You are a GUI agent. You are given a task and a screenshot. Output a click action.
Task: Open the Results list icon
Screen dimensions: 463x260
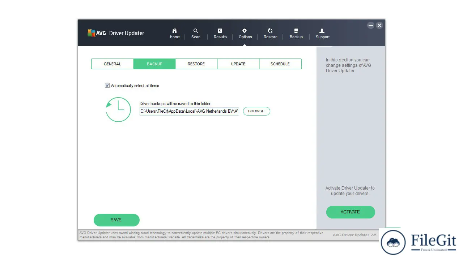220,31
